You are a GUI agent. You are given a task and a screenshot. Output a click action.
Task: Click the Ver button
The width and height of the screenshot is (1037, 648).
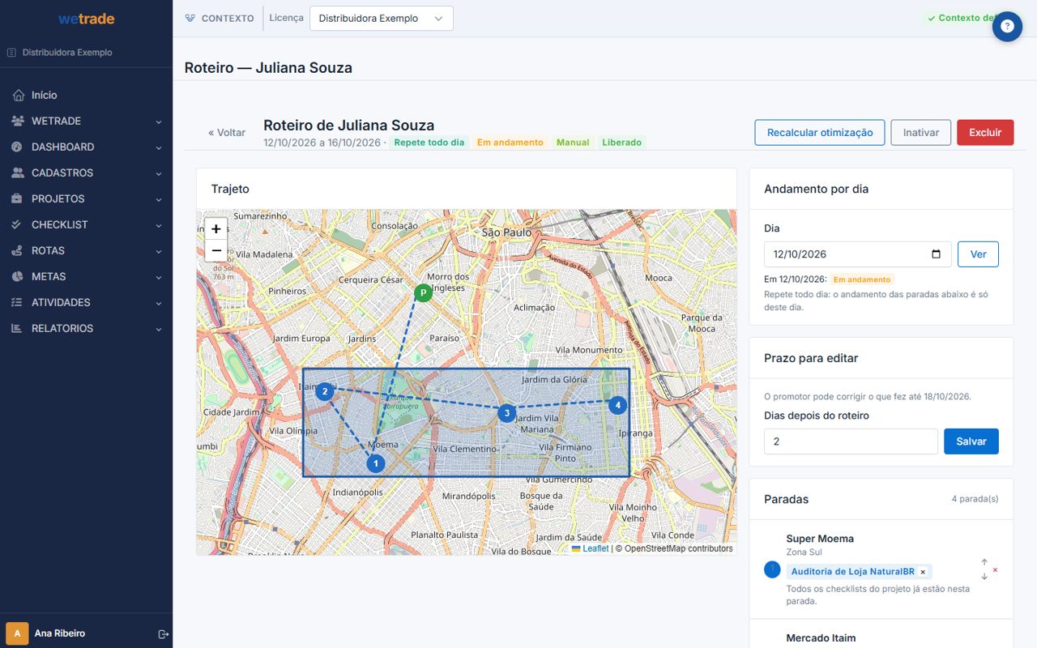point(978,254)
